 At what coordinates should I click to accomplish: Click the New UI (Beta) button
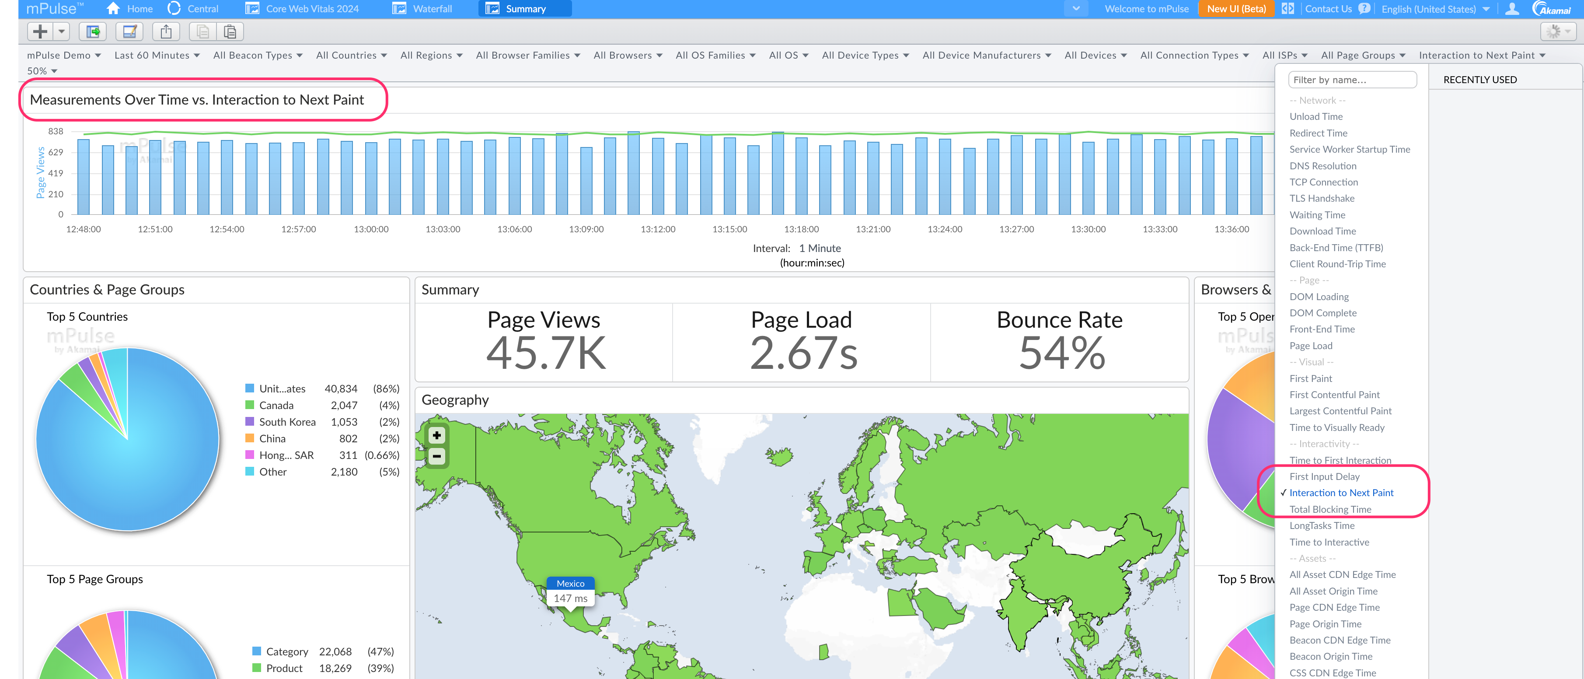(1236, 9)
